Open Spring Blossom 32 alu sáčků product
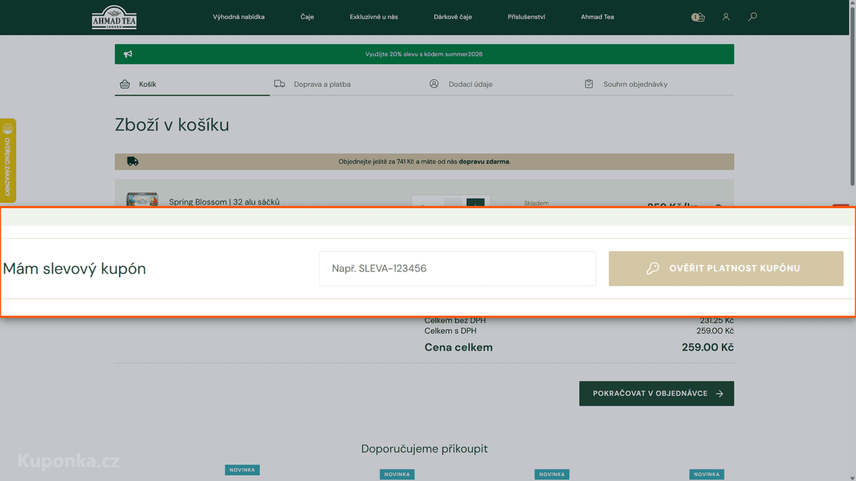Image resolution: width=856 pixels, height=481 pixels. [224, 202]
